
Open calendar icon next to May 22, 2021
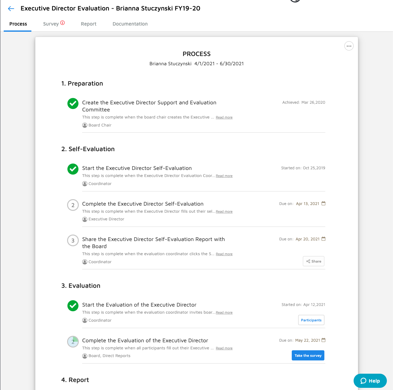(323, 340)
